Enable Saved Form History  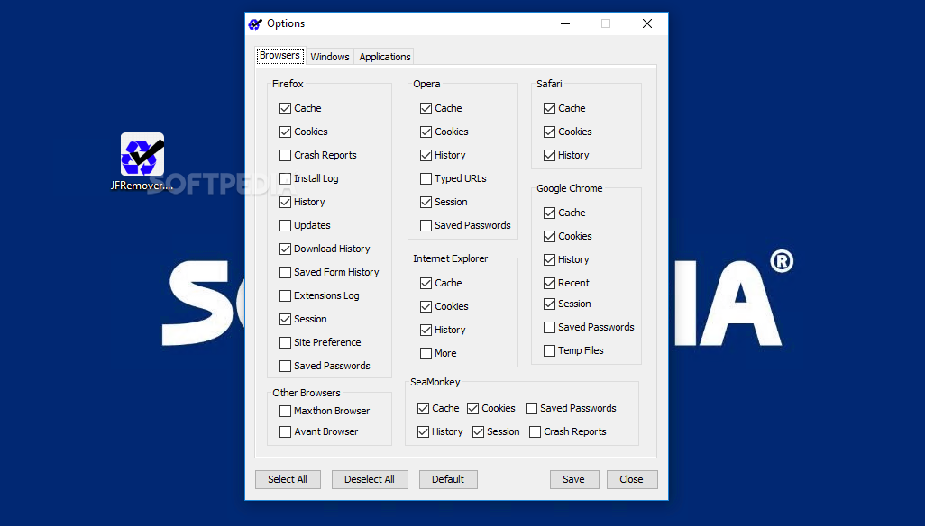pos(285,272)
